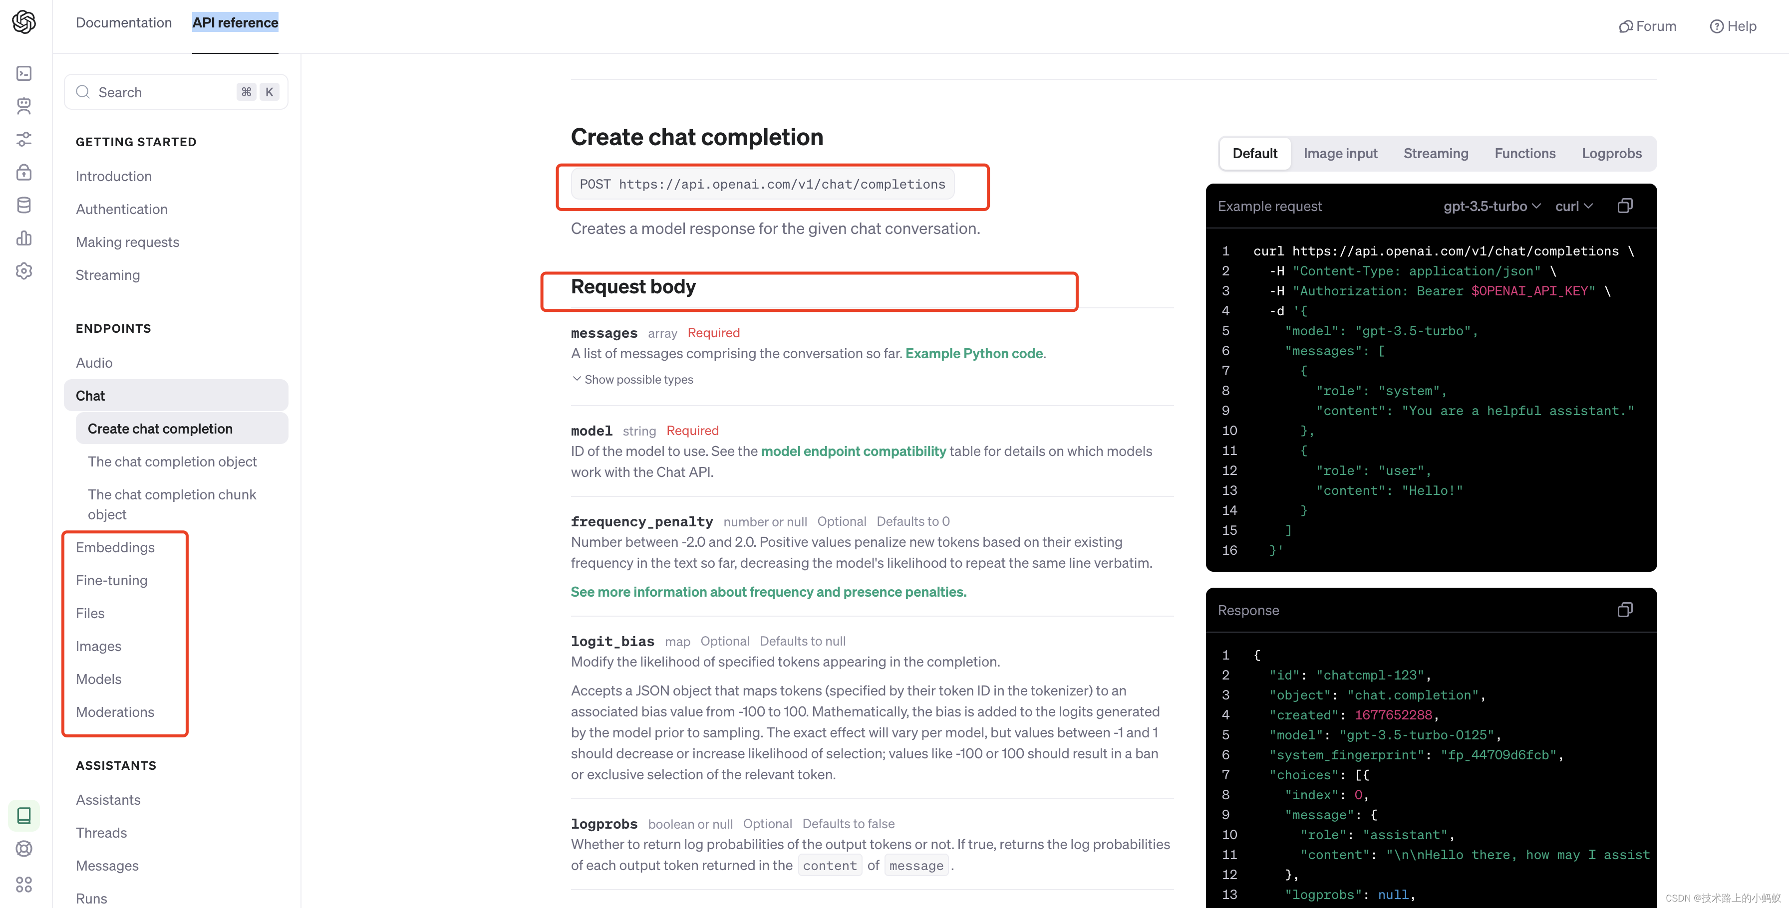The image size is (1789, 908).
Task: Open the Settings gear icon
Action: pyautogui.click(x=23, y=271)
